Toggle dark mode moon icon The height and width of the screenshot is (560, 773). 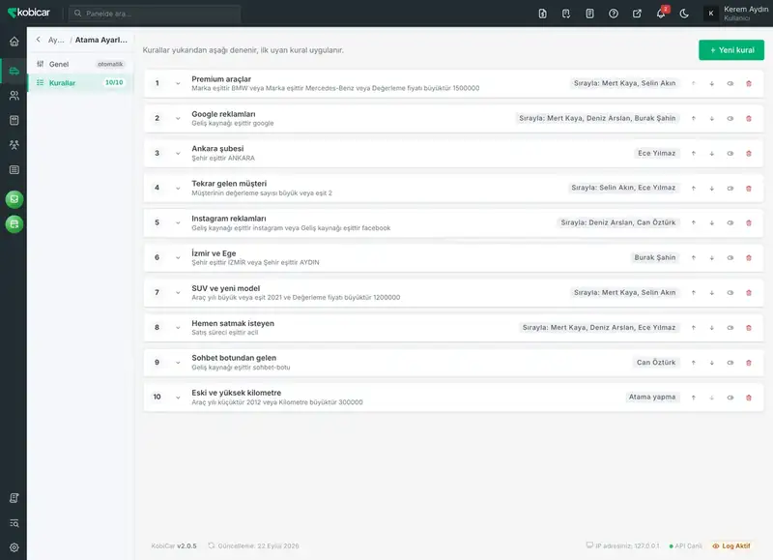coord(684,14)
